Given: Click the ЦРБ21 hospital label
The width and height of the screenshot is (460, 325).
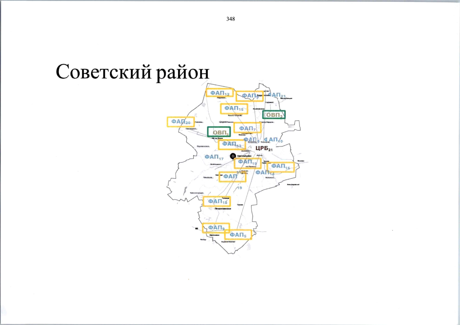Looking at the screenshot, I should click(264, 148).
